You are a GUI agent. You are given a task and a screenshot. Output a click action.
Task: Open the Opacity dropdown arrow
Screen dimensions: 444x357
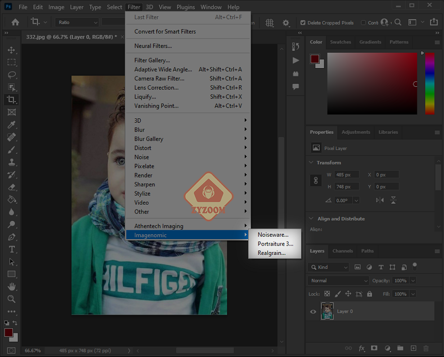(413, 281)
